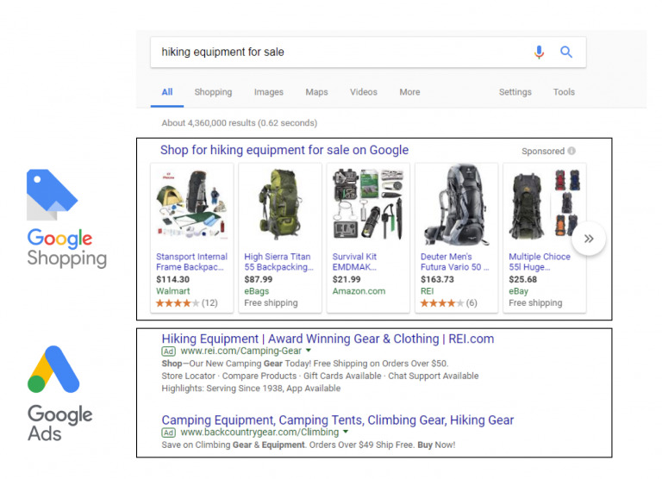Screen dimensions: 662x479
Task: Open the Tools menu
Action: [x=564, y=92]
